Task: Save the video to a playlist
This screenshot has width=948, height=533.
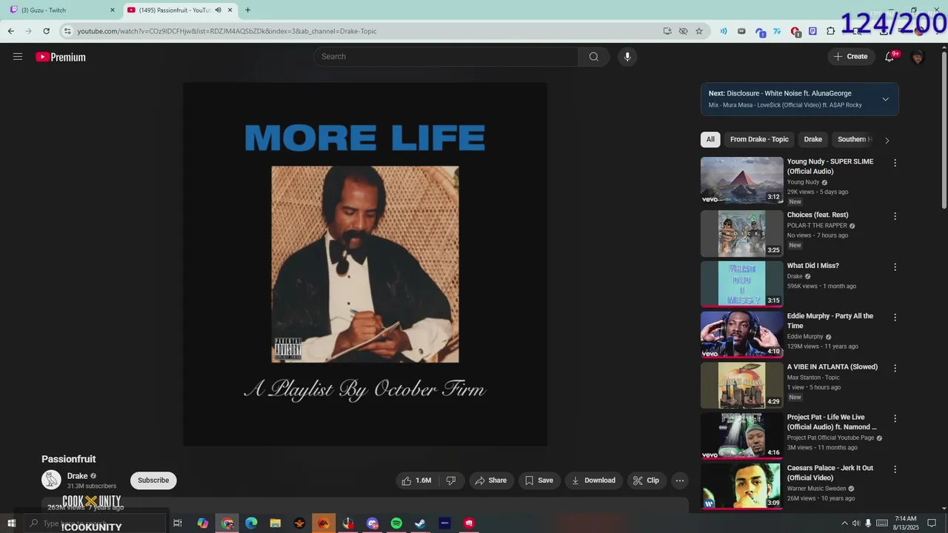Action: (539, 480)
